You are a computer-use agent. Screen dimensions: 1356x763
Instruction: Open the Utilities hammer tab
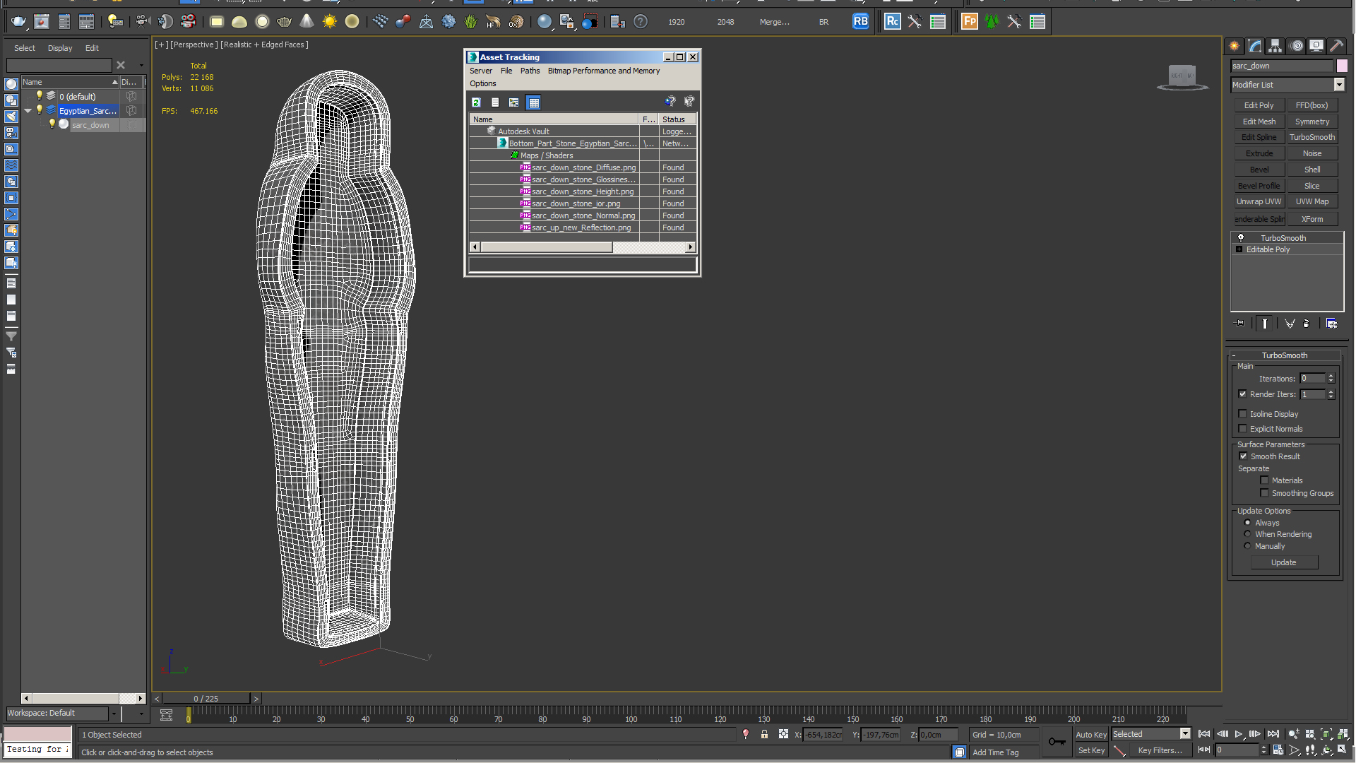click(1337, 46)
